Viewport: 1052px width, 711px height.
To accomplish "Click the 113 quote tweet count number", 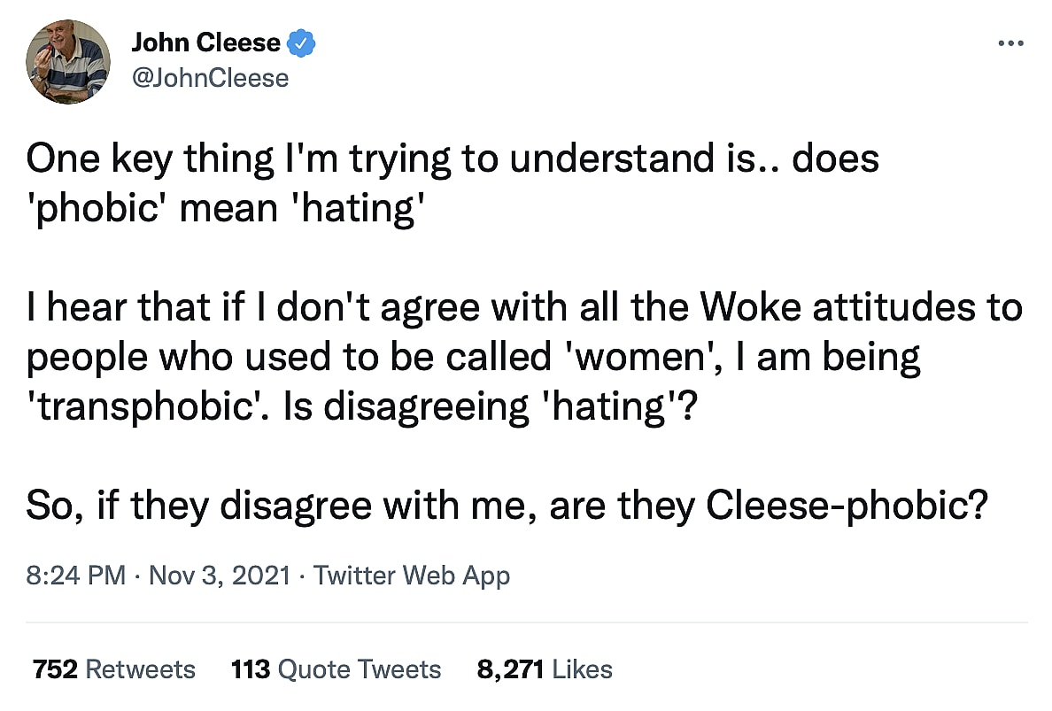I will (x=251, y=669).
